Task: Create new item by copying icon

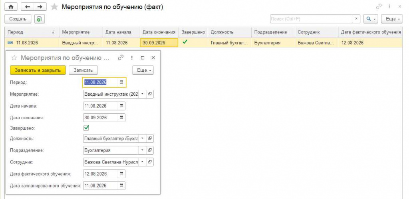Action: point(39,19)
